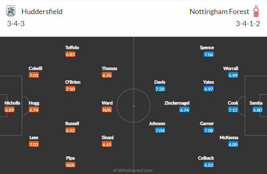The image size is (267, 174).
Task: Select Toffolo's 6.83 rating badge
Action: pos(70,55)
